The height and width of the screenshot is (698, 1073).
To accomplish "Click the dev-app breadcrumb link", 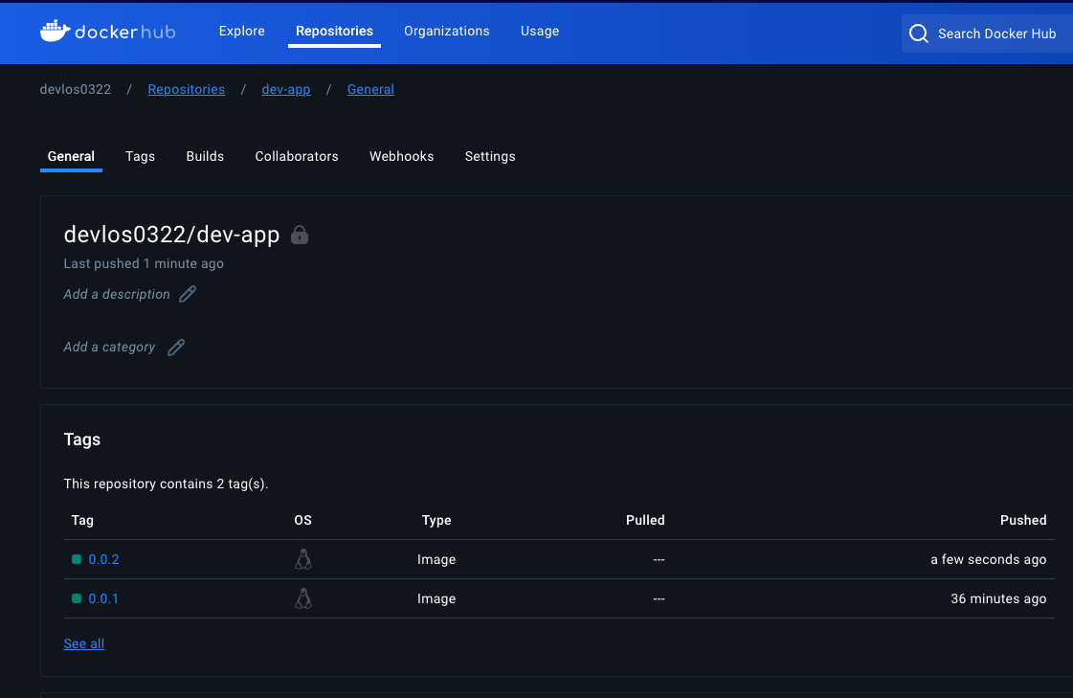I will coord(285,89).
